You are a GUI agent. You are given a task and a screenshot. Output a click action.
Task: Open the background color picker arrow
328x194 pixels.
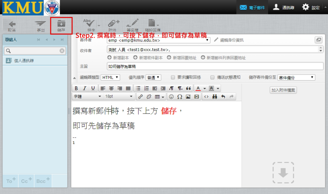pos(218,88)
